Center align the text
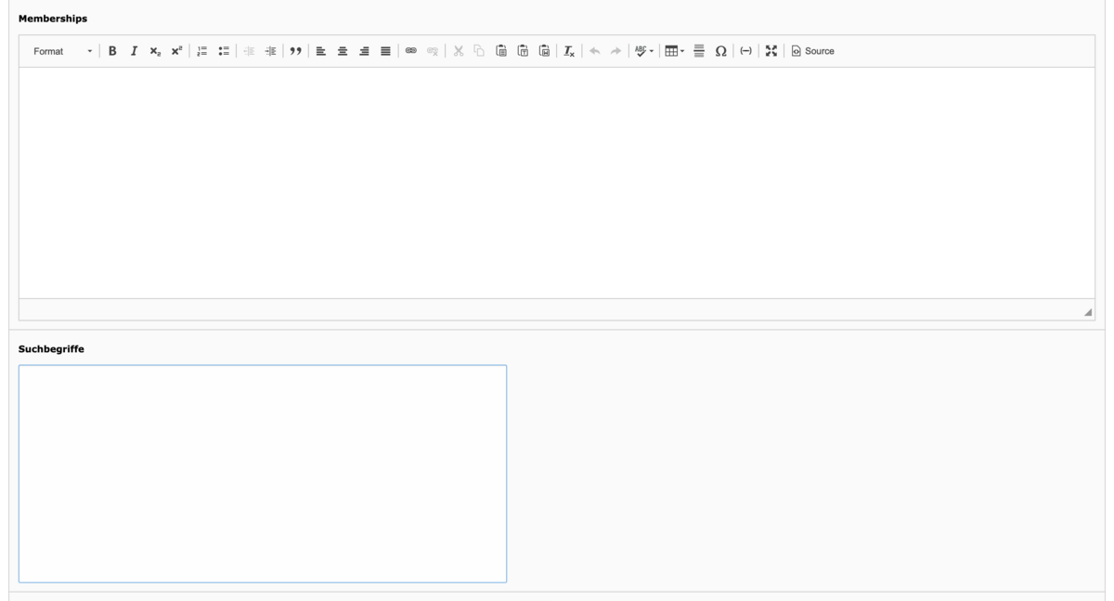 click(343, 51)
